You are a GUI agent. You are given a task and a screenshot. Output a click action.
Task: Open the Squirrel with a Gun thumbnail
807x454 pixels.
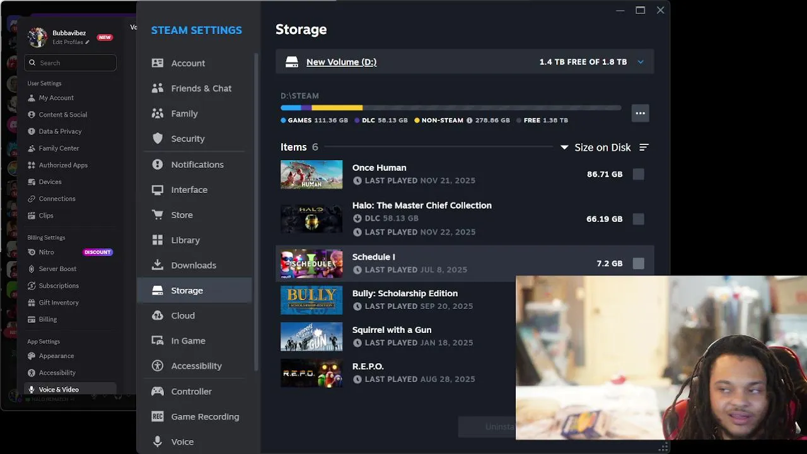pyautogui.click(x=311, y=337)
